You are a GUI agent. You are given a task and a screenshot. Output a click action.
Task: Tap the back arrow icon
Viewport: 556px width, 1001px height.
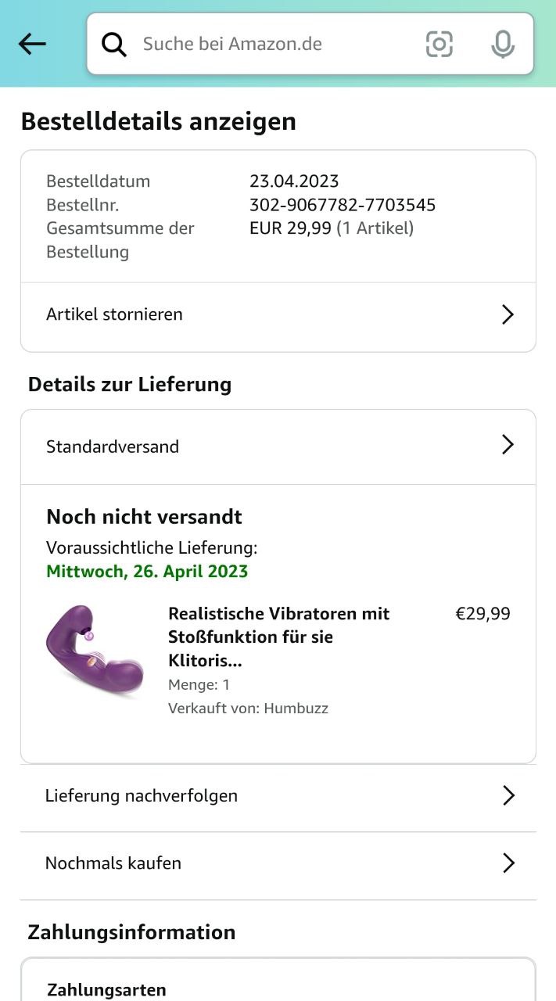pyautogui.click(x=32, y=44)
